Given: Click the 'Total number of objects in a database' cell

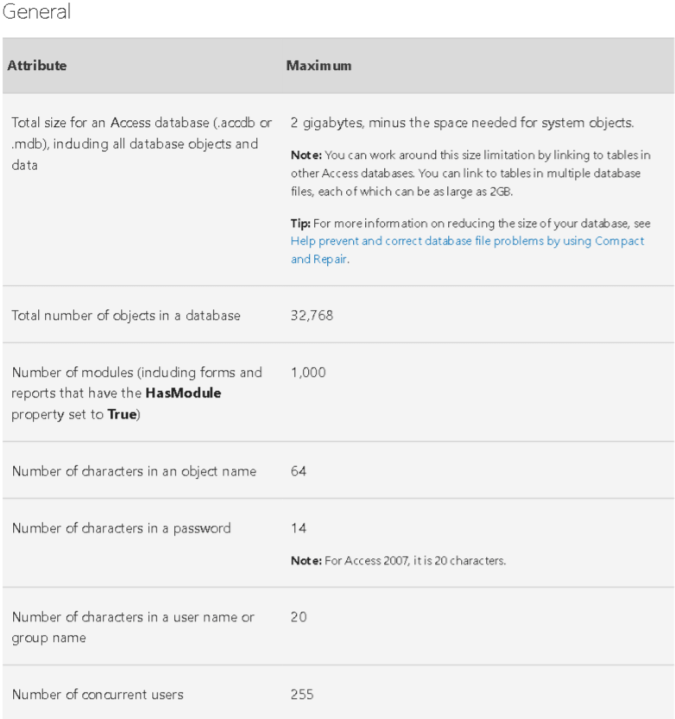Looking at the screenshot, I should click(x=126, y=316).
